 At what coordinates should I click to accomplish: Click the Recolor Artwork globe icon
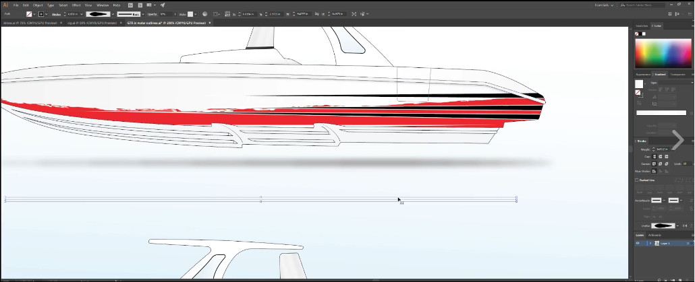(205, 13)
